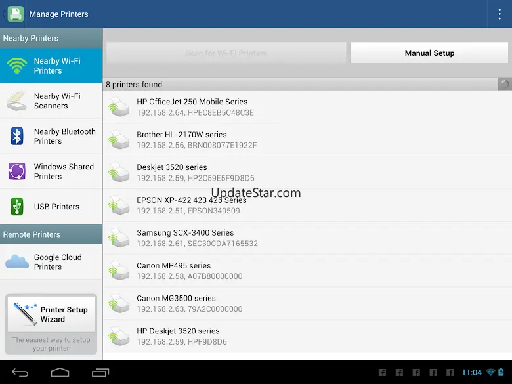
Task: Click the scanner icon in sidebar
Action: pyautogui.click(x=16, y=101)
